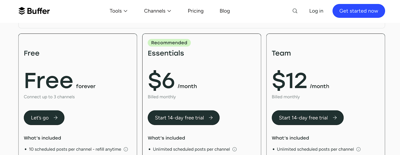Show info icon in Team plan features
The image size is (400, 155).
[x=358, y=149]
